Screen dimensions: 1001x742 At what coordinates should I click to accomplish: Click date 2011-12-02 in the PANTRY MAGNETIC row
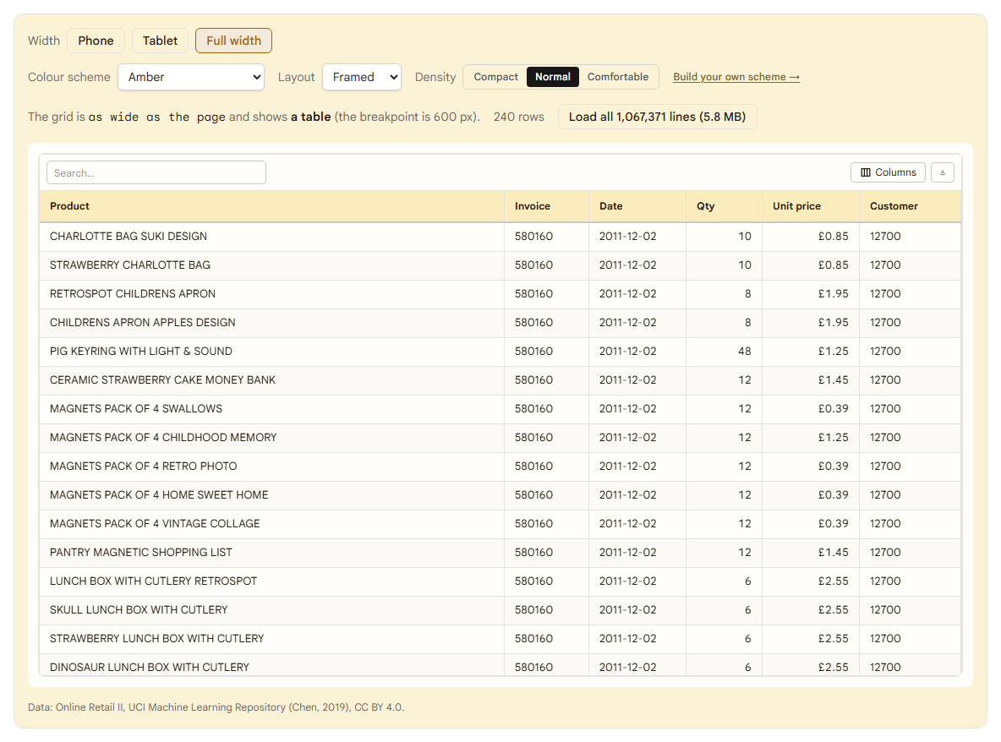(637, 553)
